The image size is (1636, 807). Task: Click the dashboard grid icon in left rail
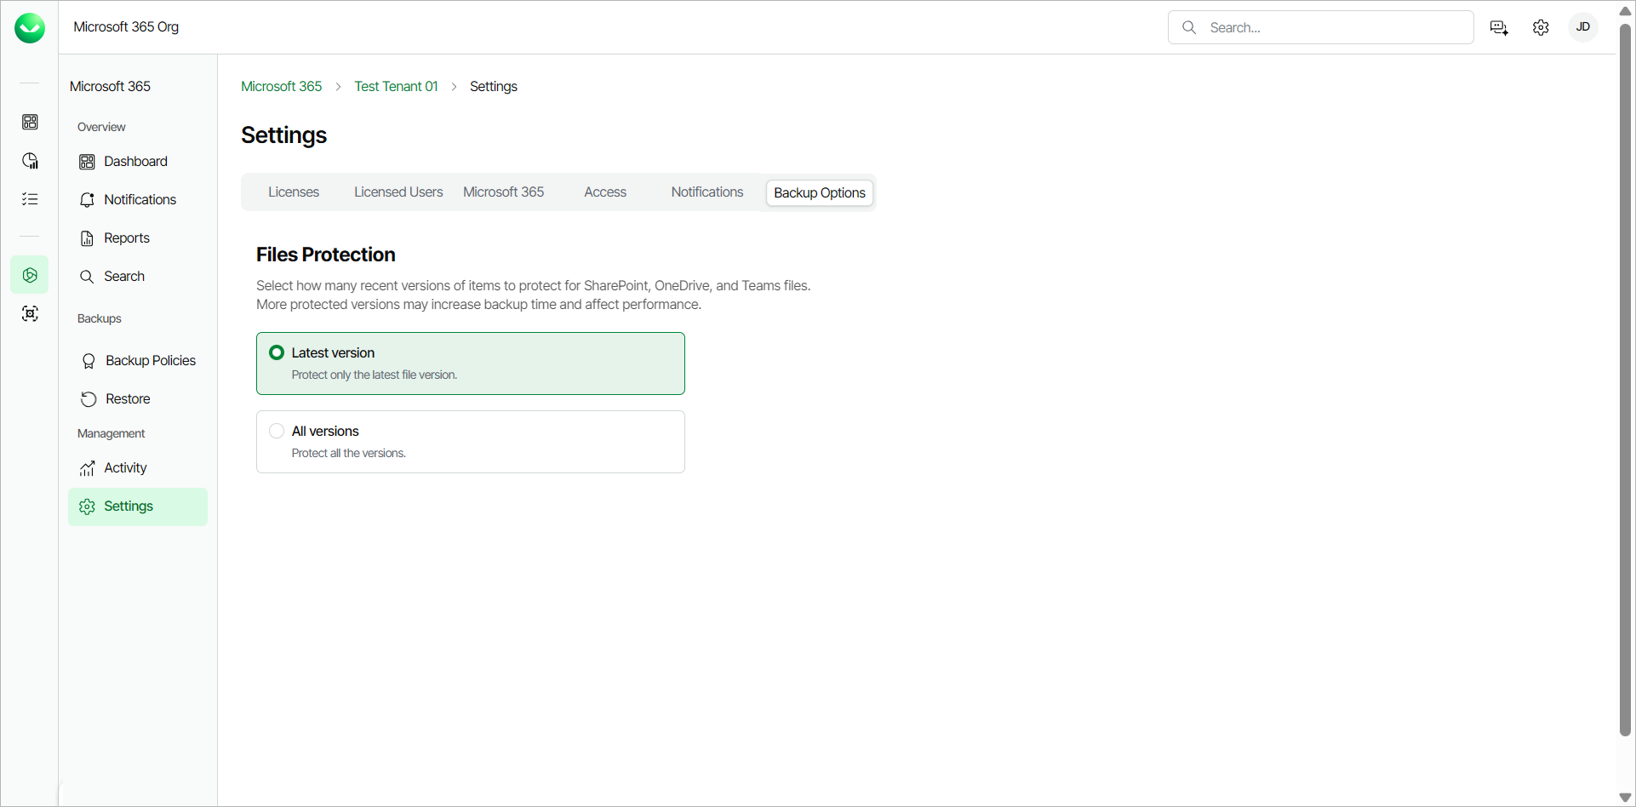pos(30,122)
